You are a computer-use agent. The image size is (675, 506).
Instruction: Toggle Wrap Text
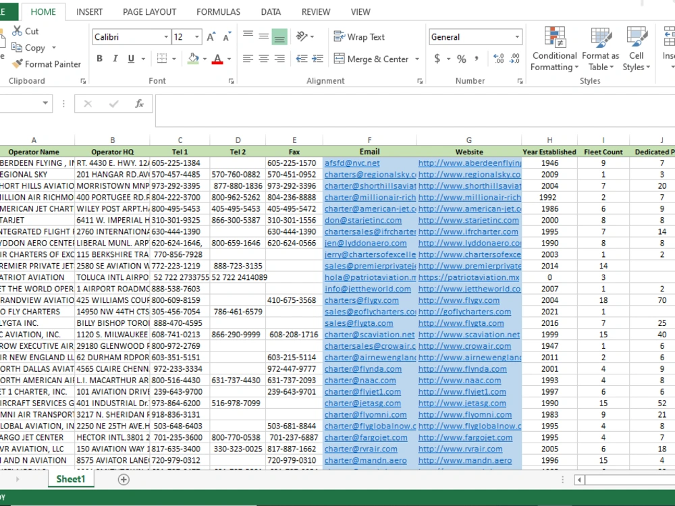360,37
